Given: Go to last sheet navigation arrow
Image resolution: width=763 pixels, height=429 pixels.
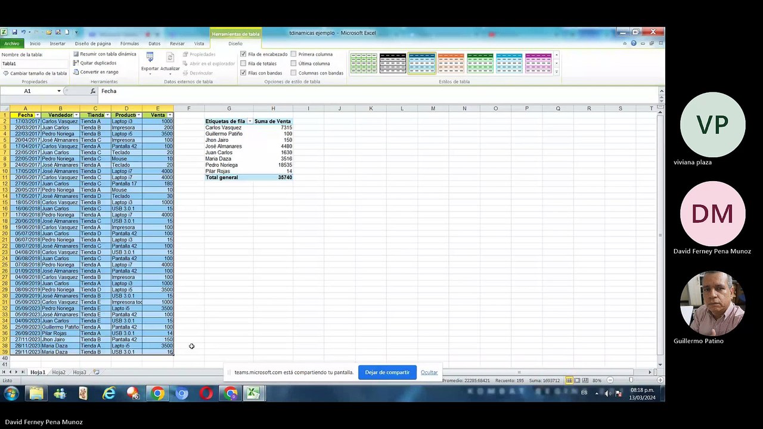Looking at the screenshot, I should [23, 372].
